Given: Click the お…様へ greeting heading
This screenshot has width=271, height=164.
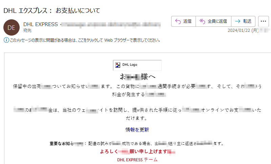Looking at the screenshot, I should click(x=138, y=77).
